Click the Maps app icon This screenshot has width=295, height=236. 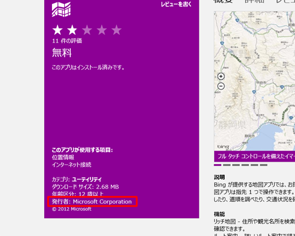point(61,9)
